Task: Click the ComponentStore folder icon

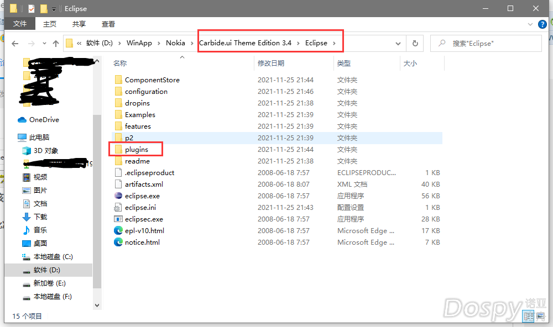Action: pos(118,80)
